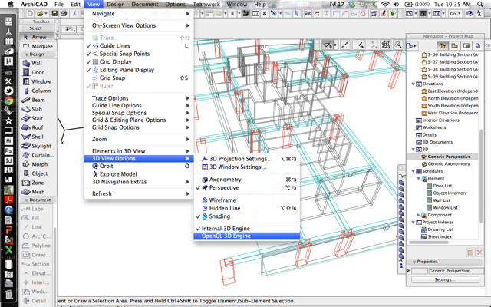Select the Roof tool
Viewport: 491px width, 307px height.
pyautogui.click(x=38, y=127)
